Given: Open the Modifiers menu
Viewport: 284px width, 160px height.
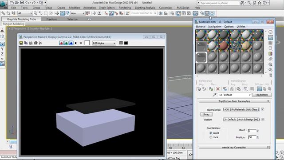Looking at the screenshot, I should click(75, 8).
